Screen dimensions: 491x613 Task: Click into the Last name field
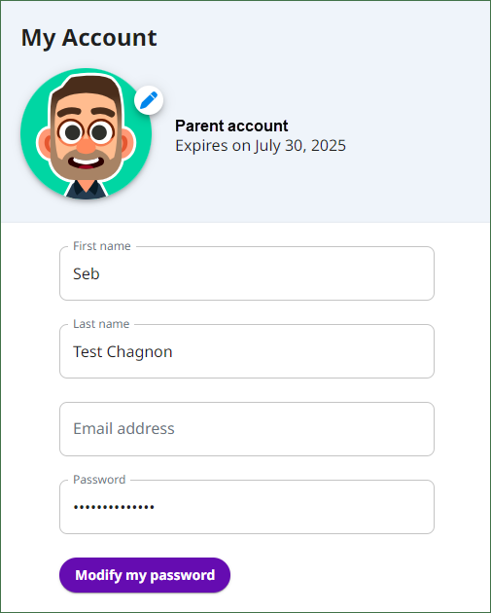pos(247,351)
